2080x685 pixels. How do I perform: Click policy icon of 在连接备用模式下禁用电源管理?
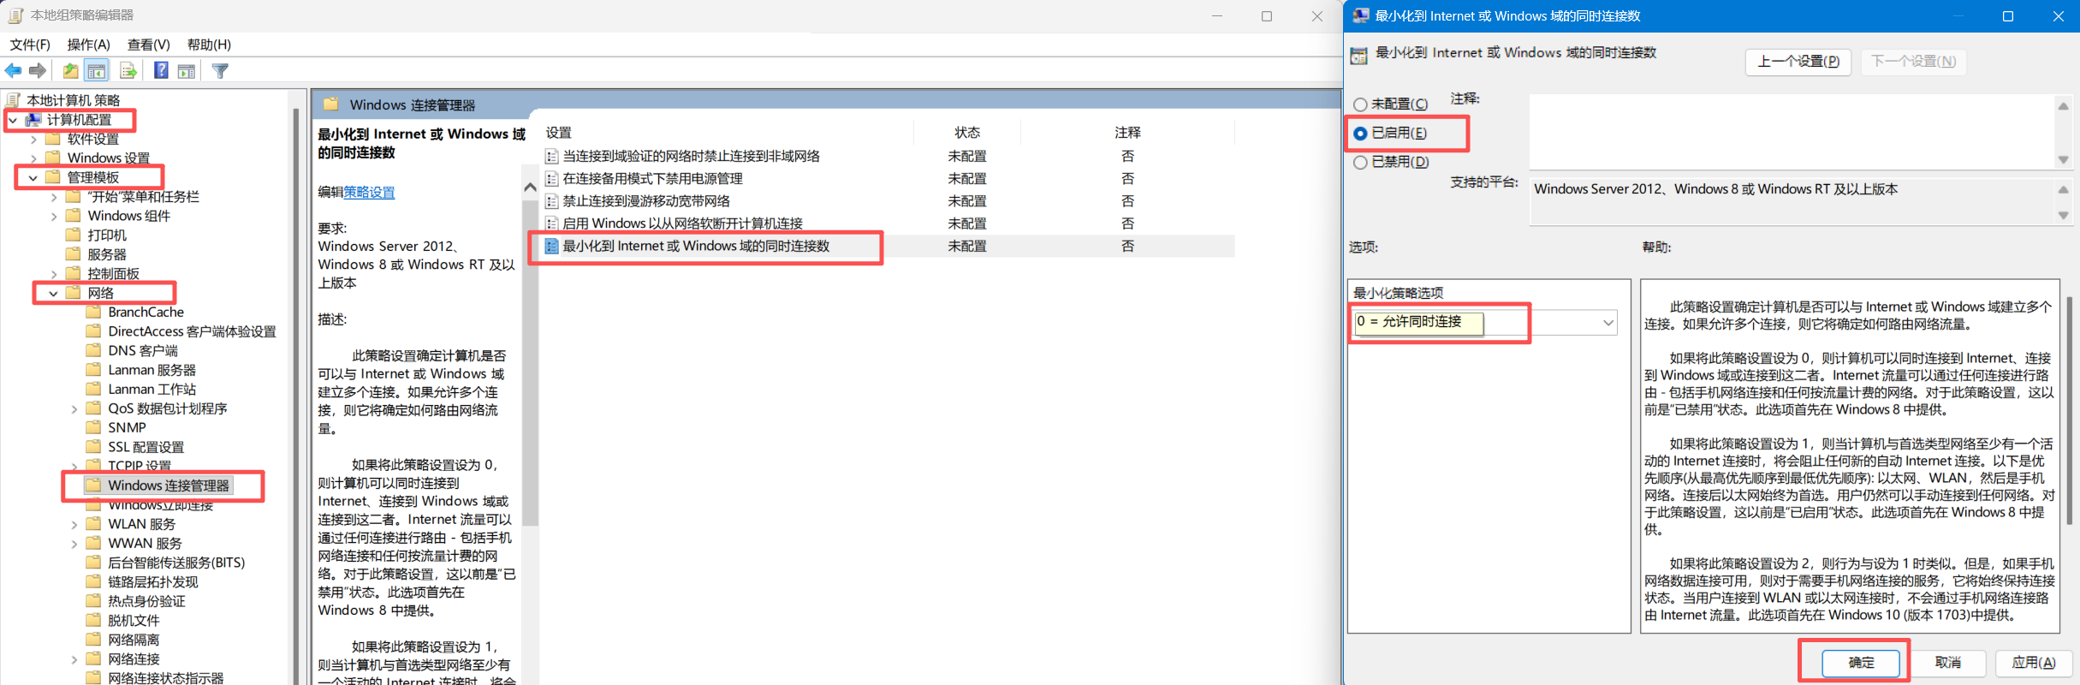click(552, 179)
